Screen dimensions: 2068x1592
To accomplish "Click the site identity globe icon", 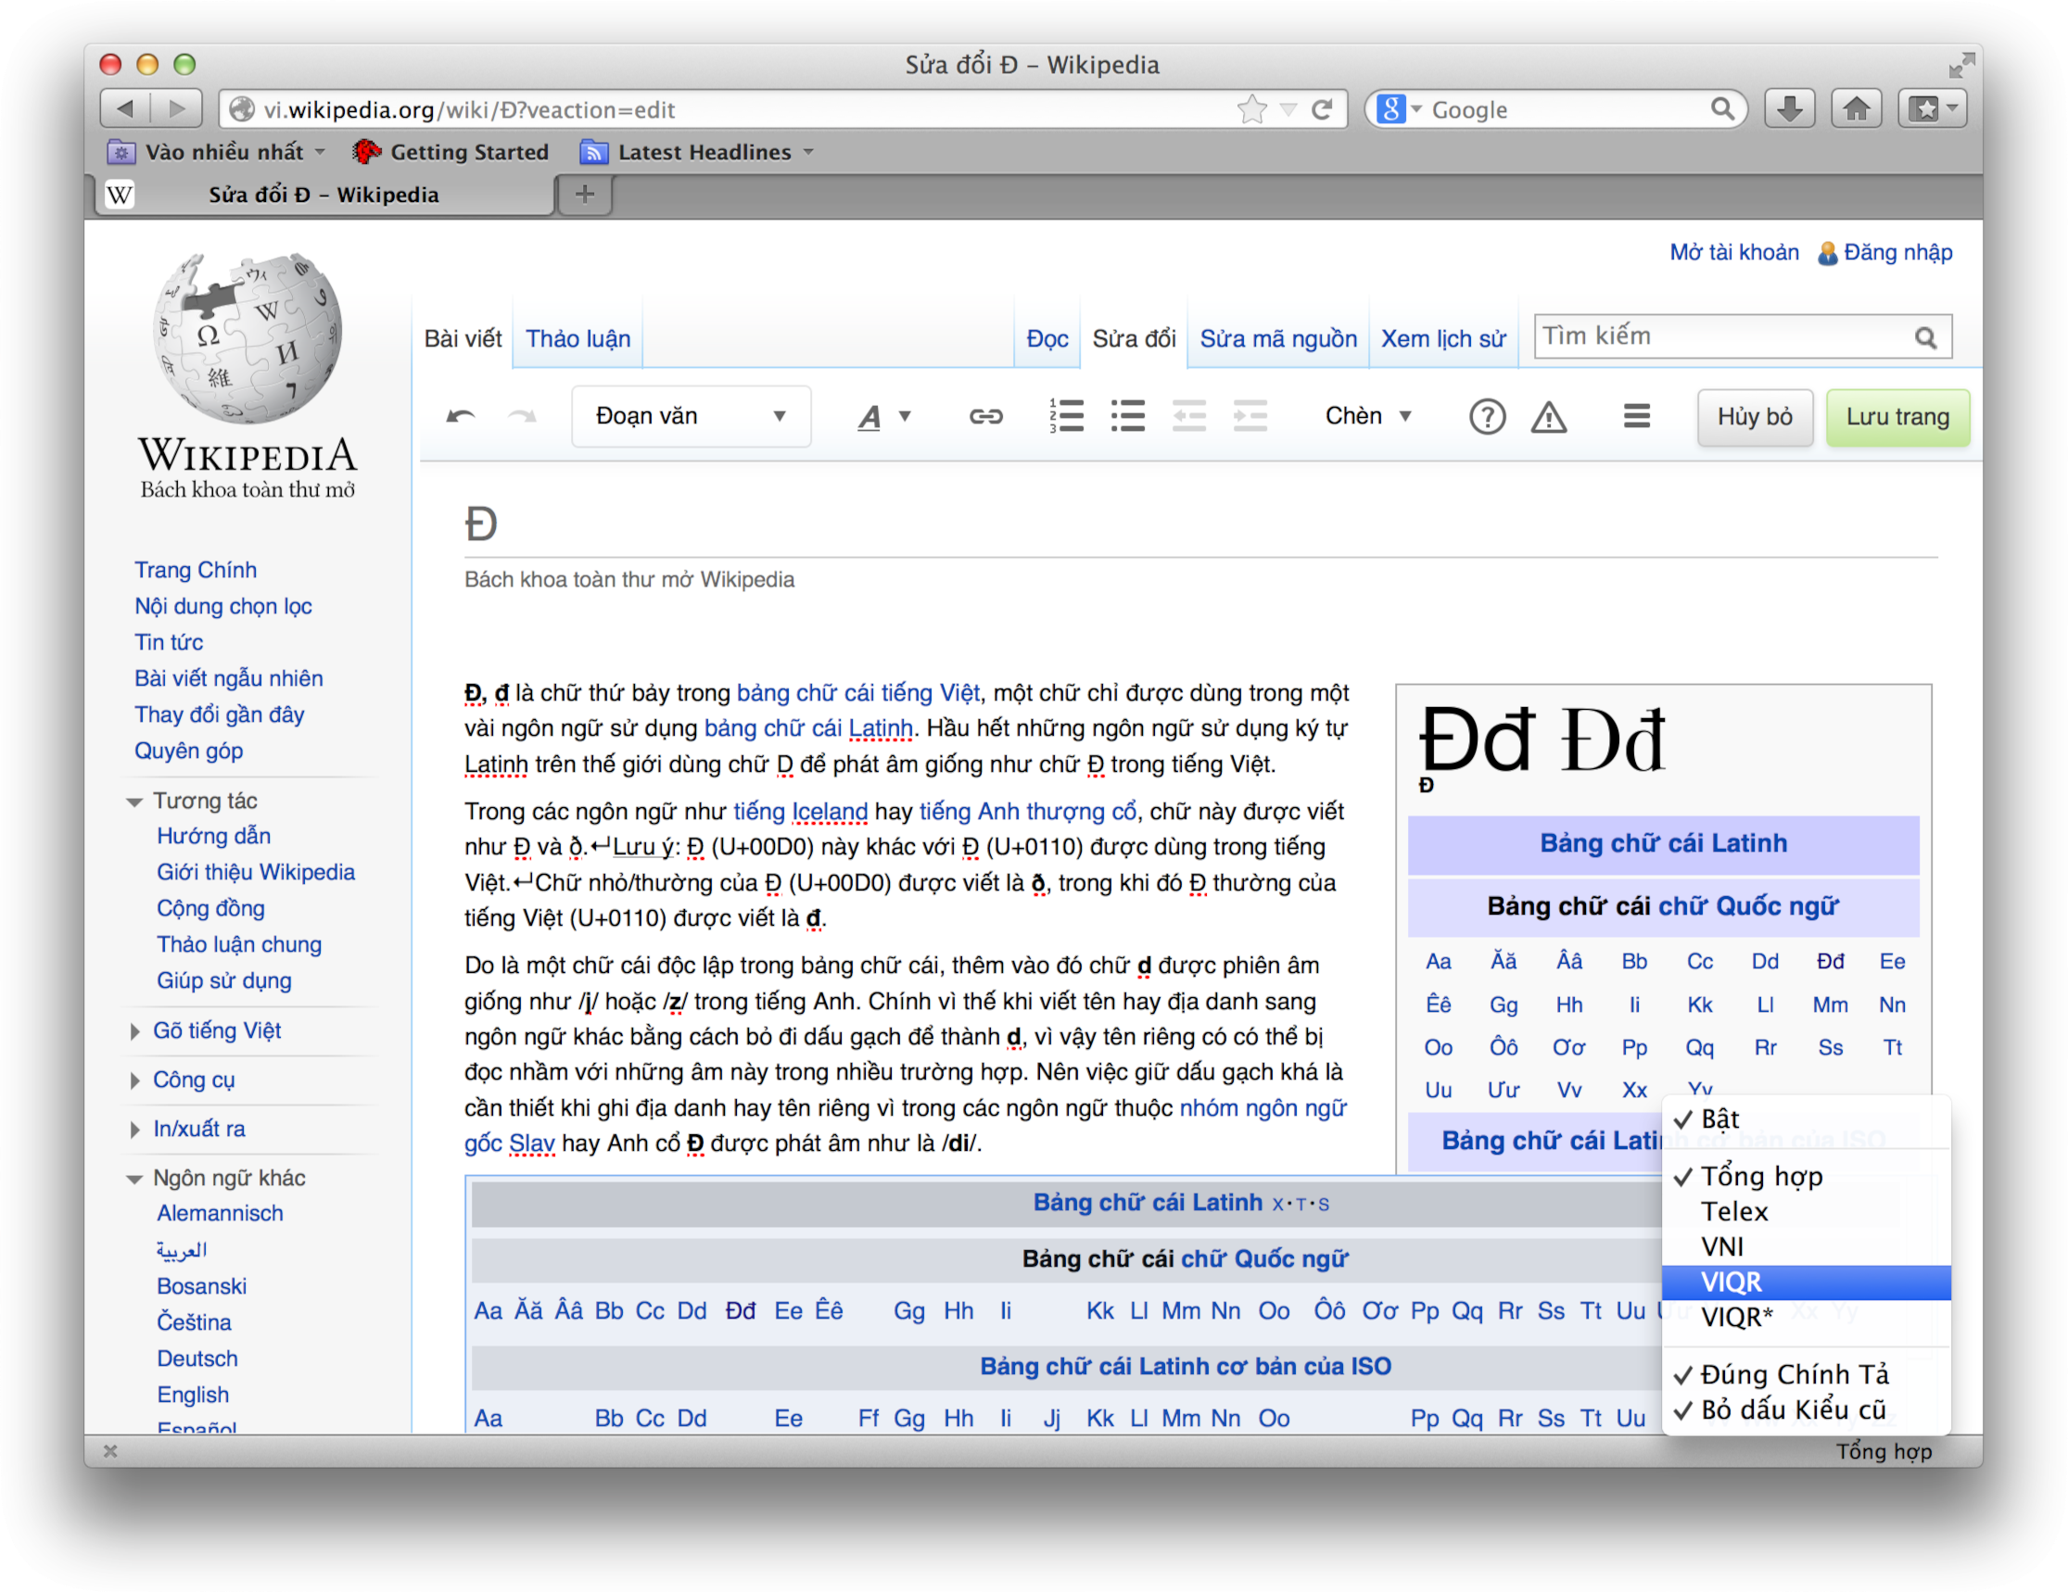I will (x=243, y=109).
